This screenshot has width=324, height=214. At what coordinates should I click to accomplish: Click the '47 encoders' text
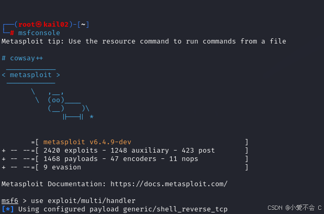133,159
